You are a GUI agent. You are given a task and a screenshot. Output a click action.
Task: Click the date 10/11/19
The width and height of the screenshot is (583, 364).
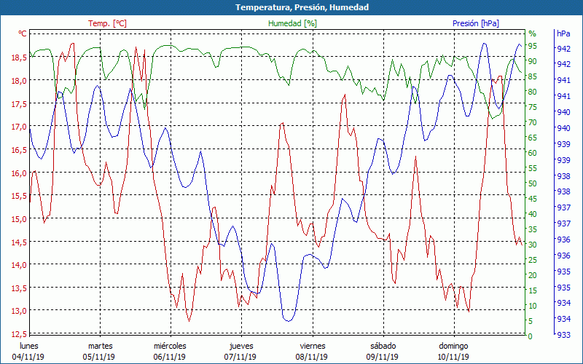tap(453, 357)
